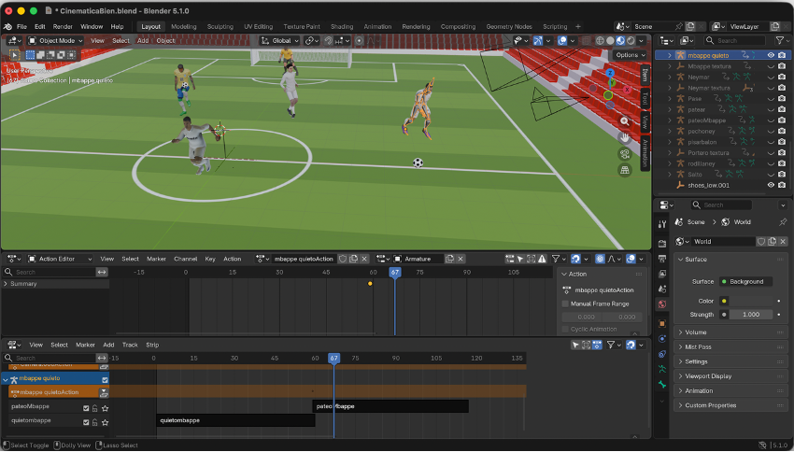Expand the Neymar item in the outliner
This screenshot has height=452, width=794.
[671, 78]
